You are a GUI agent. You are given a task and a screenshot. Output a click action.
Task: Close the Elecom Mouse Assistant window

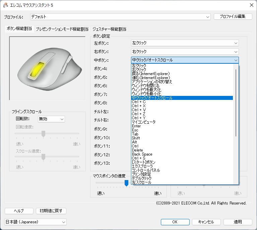click(252, 5)
